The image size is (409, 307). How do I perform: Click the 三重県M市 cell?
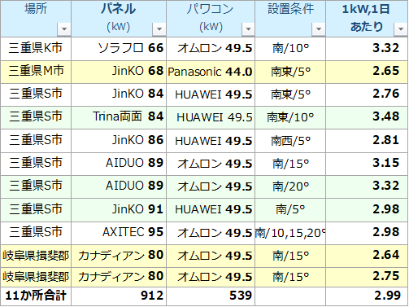tap(36, 72)
